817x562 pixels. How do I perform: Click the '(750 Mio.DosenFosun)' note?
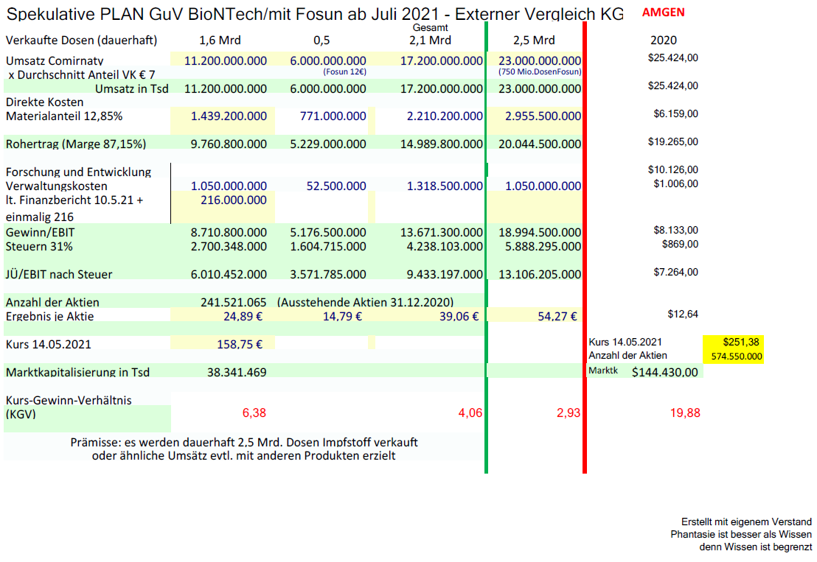pos(539,71)
